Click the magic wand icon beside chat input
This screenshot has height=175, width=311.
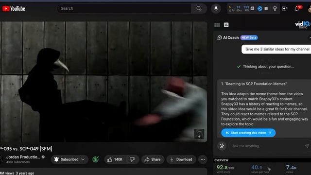[x=222, y=146]
